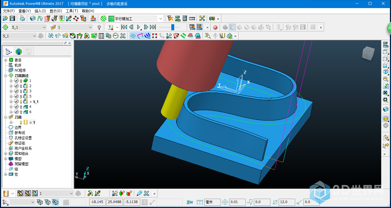Open 查看(V) menu
This screenshot has height=208, width=391.
(x=25, y=11)
